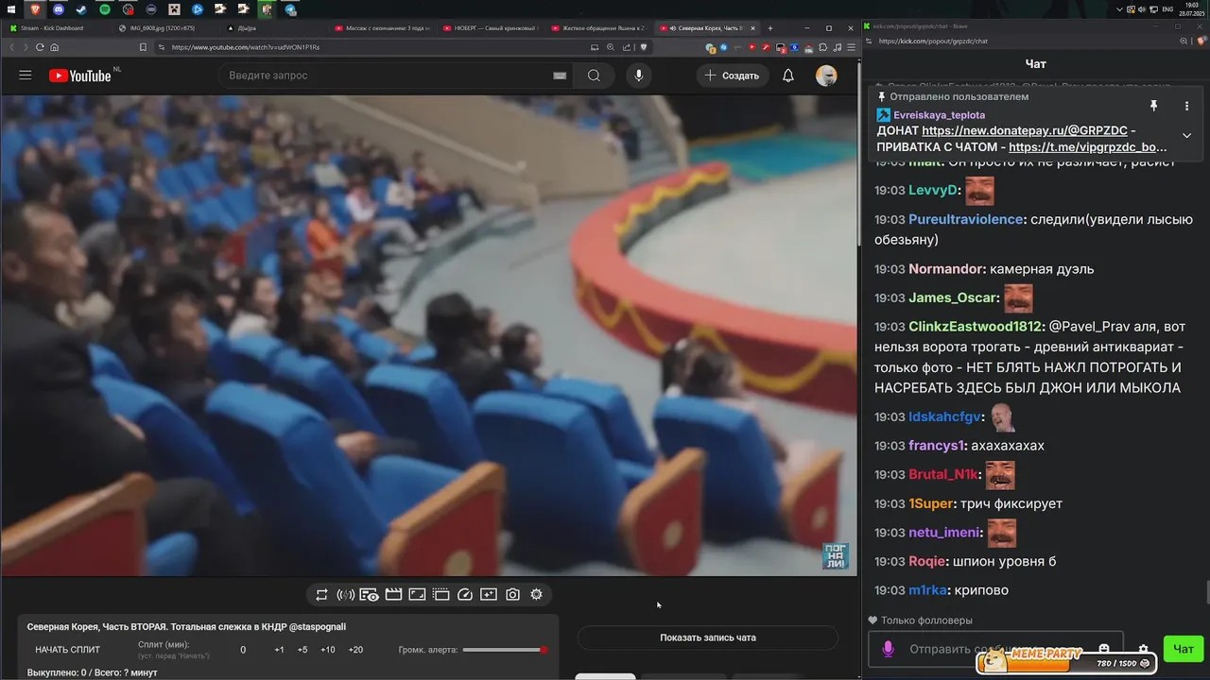Click the dashed-top window icon in video toolbar
1210x680 pixels.
pos(441,594)
